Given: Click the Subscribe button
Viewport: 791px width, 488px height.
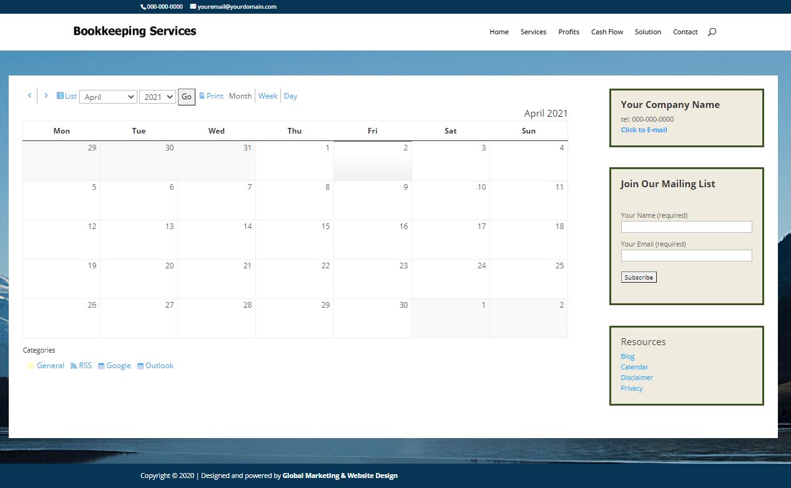Looking at the screenshot, I should point(639,277).
